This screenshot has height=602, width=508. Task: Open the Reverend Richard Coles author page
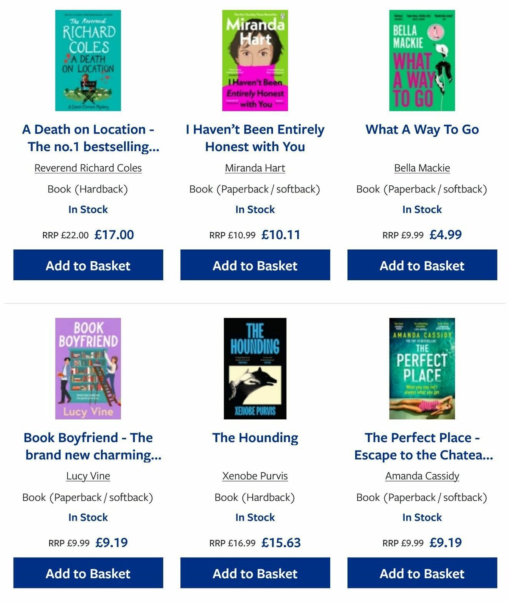point(88,168)
